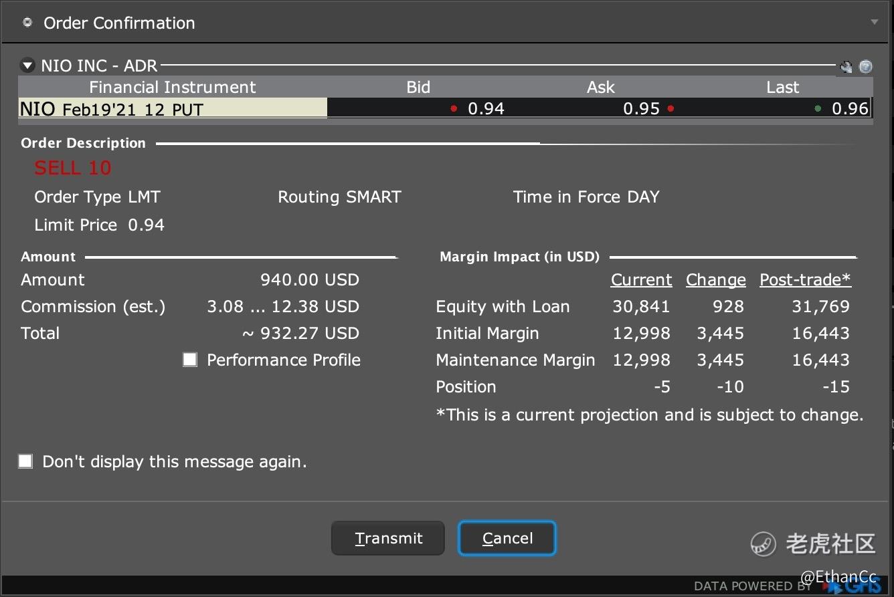Click the red SELL 10 text

[x=73, y=168]
